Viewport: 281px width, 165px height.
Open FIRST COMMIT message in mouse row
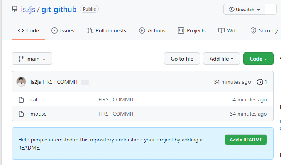coord(116,114)
